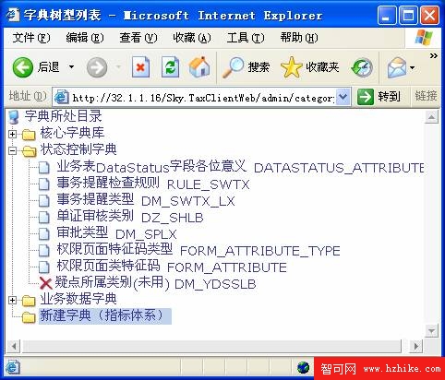Image resolution: width=445 pixels, height=380 pixels.
Task: Click the horizontal scrollbar right arrow
Action: tap(415, 347)
